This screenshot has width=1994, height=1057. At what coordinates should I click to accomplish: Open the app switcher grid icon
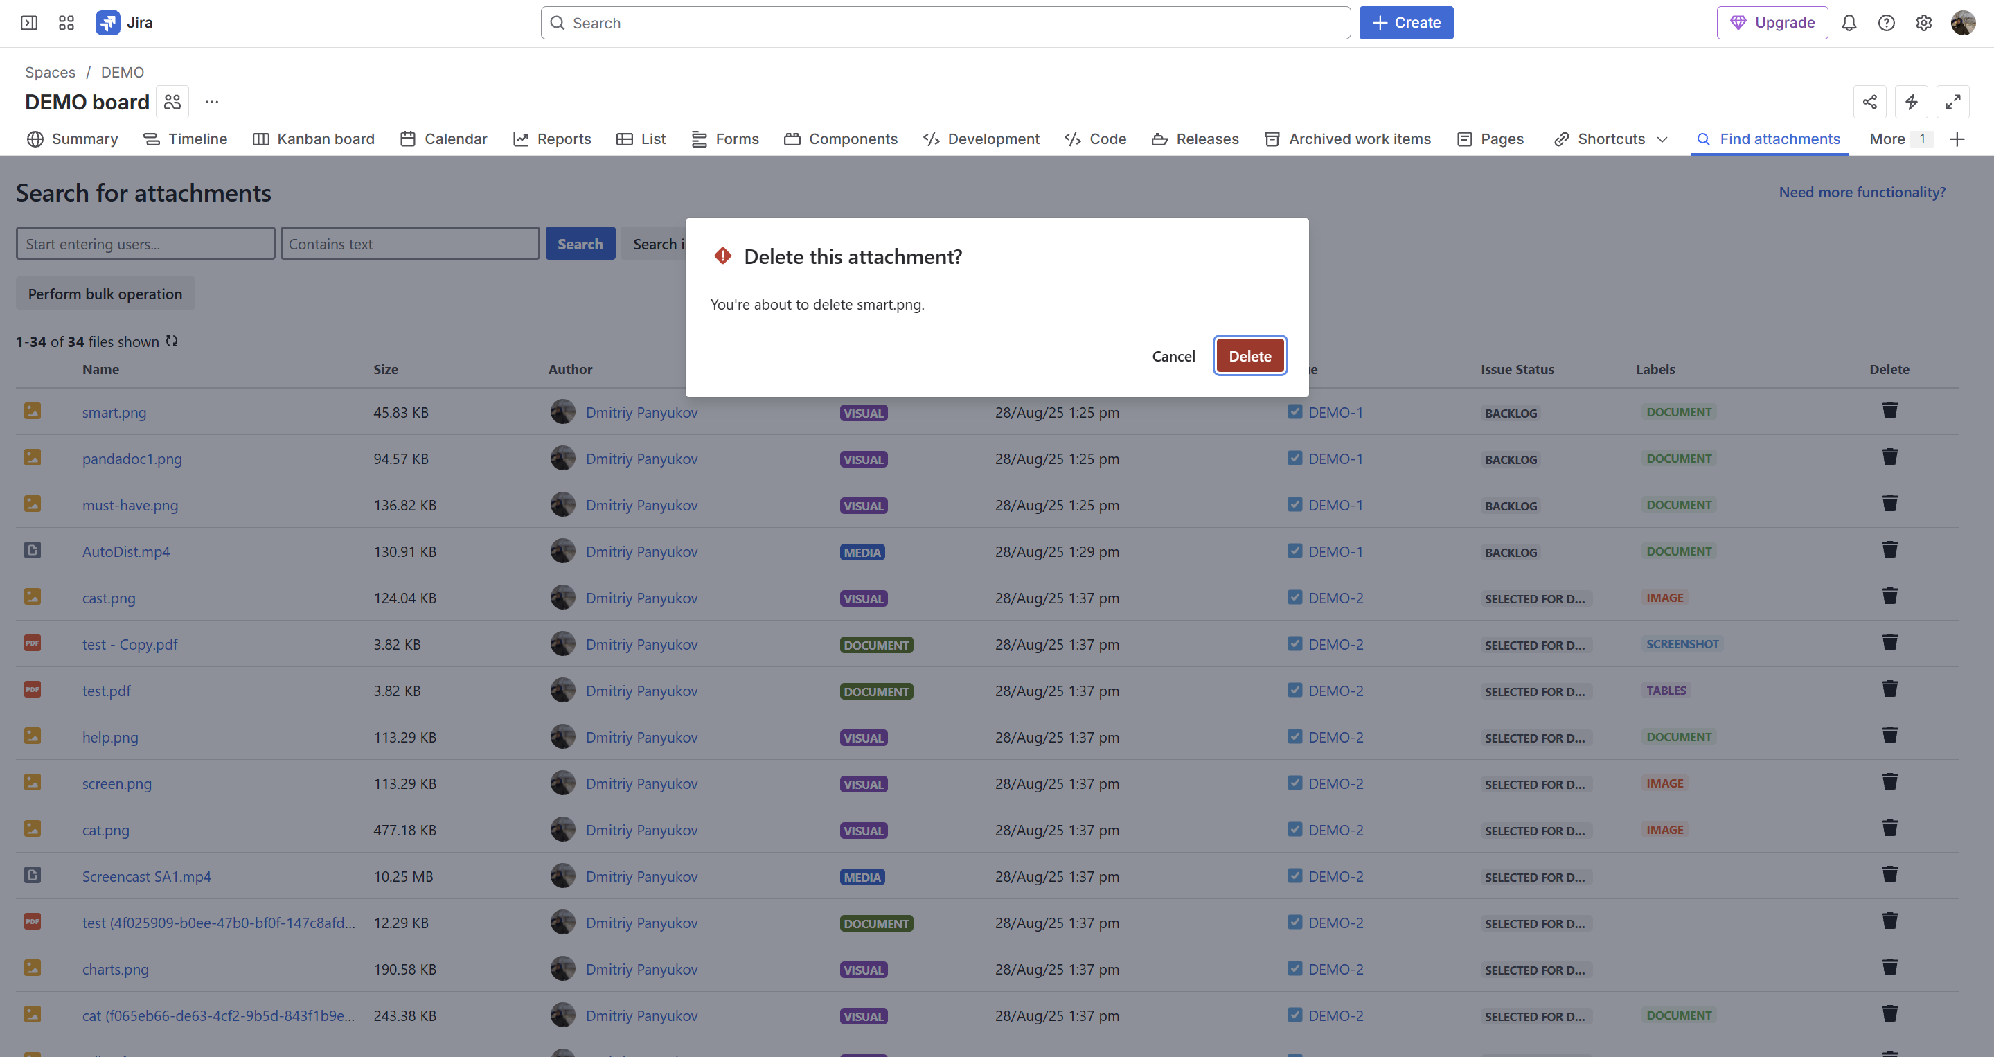click(x=66, y=24)
